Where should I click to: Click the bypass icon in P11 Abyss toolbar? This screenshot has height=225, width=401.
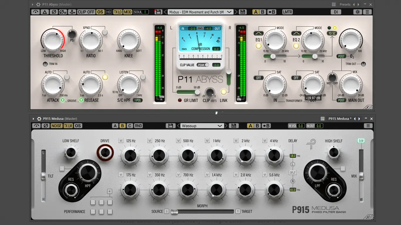tap(36, 12)
